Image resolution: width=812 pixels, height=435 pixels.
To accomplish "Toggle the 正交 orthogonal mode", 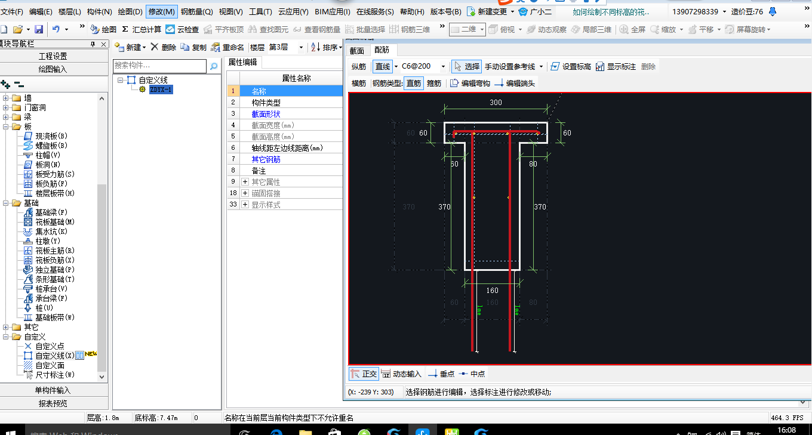I will coord(364,374).
